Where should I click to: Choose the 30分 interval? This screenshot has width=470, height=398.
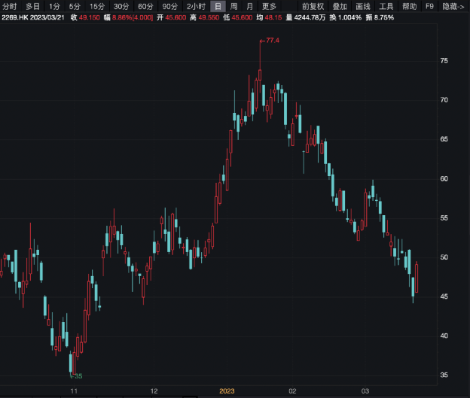click(x=121, y=6)
